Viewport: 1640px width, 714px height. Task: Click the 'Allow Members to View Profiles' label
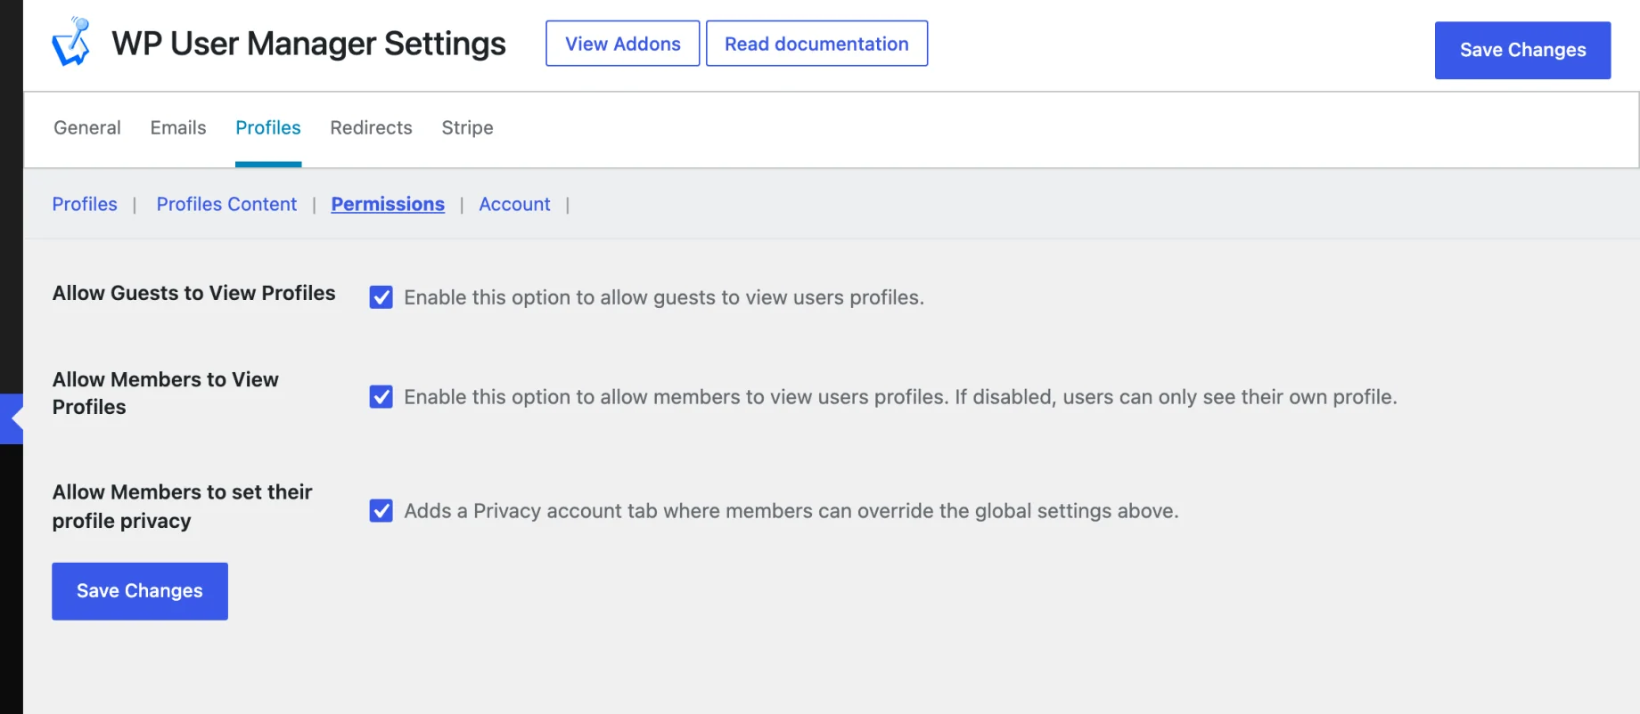coord(166,394)
